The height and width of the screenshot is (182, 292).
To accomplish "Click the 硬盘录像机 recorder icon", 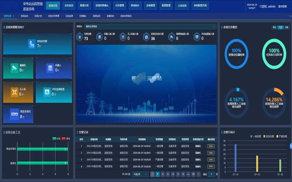I will coord(14,114).
